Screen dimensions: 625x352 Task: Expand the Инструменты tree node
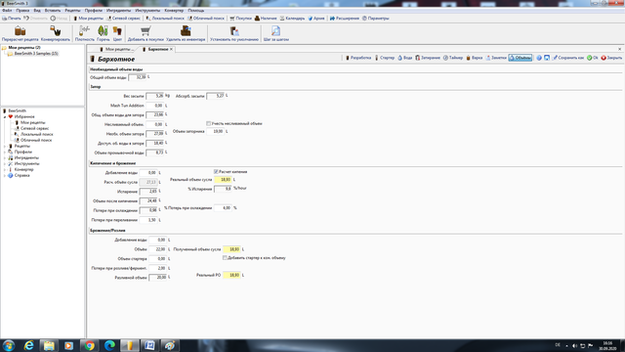click(5, 163)
